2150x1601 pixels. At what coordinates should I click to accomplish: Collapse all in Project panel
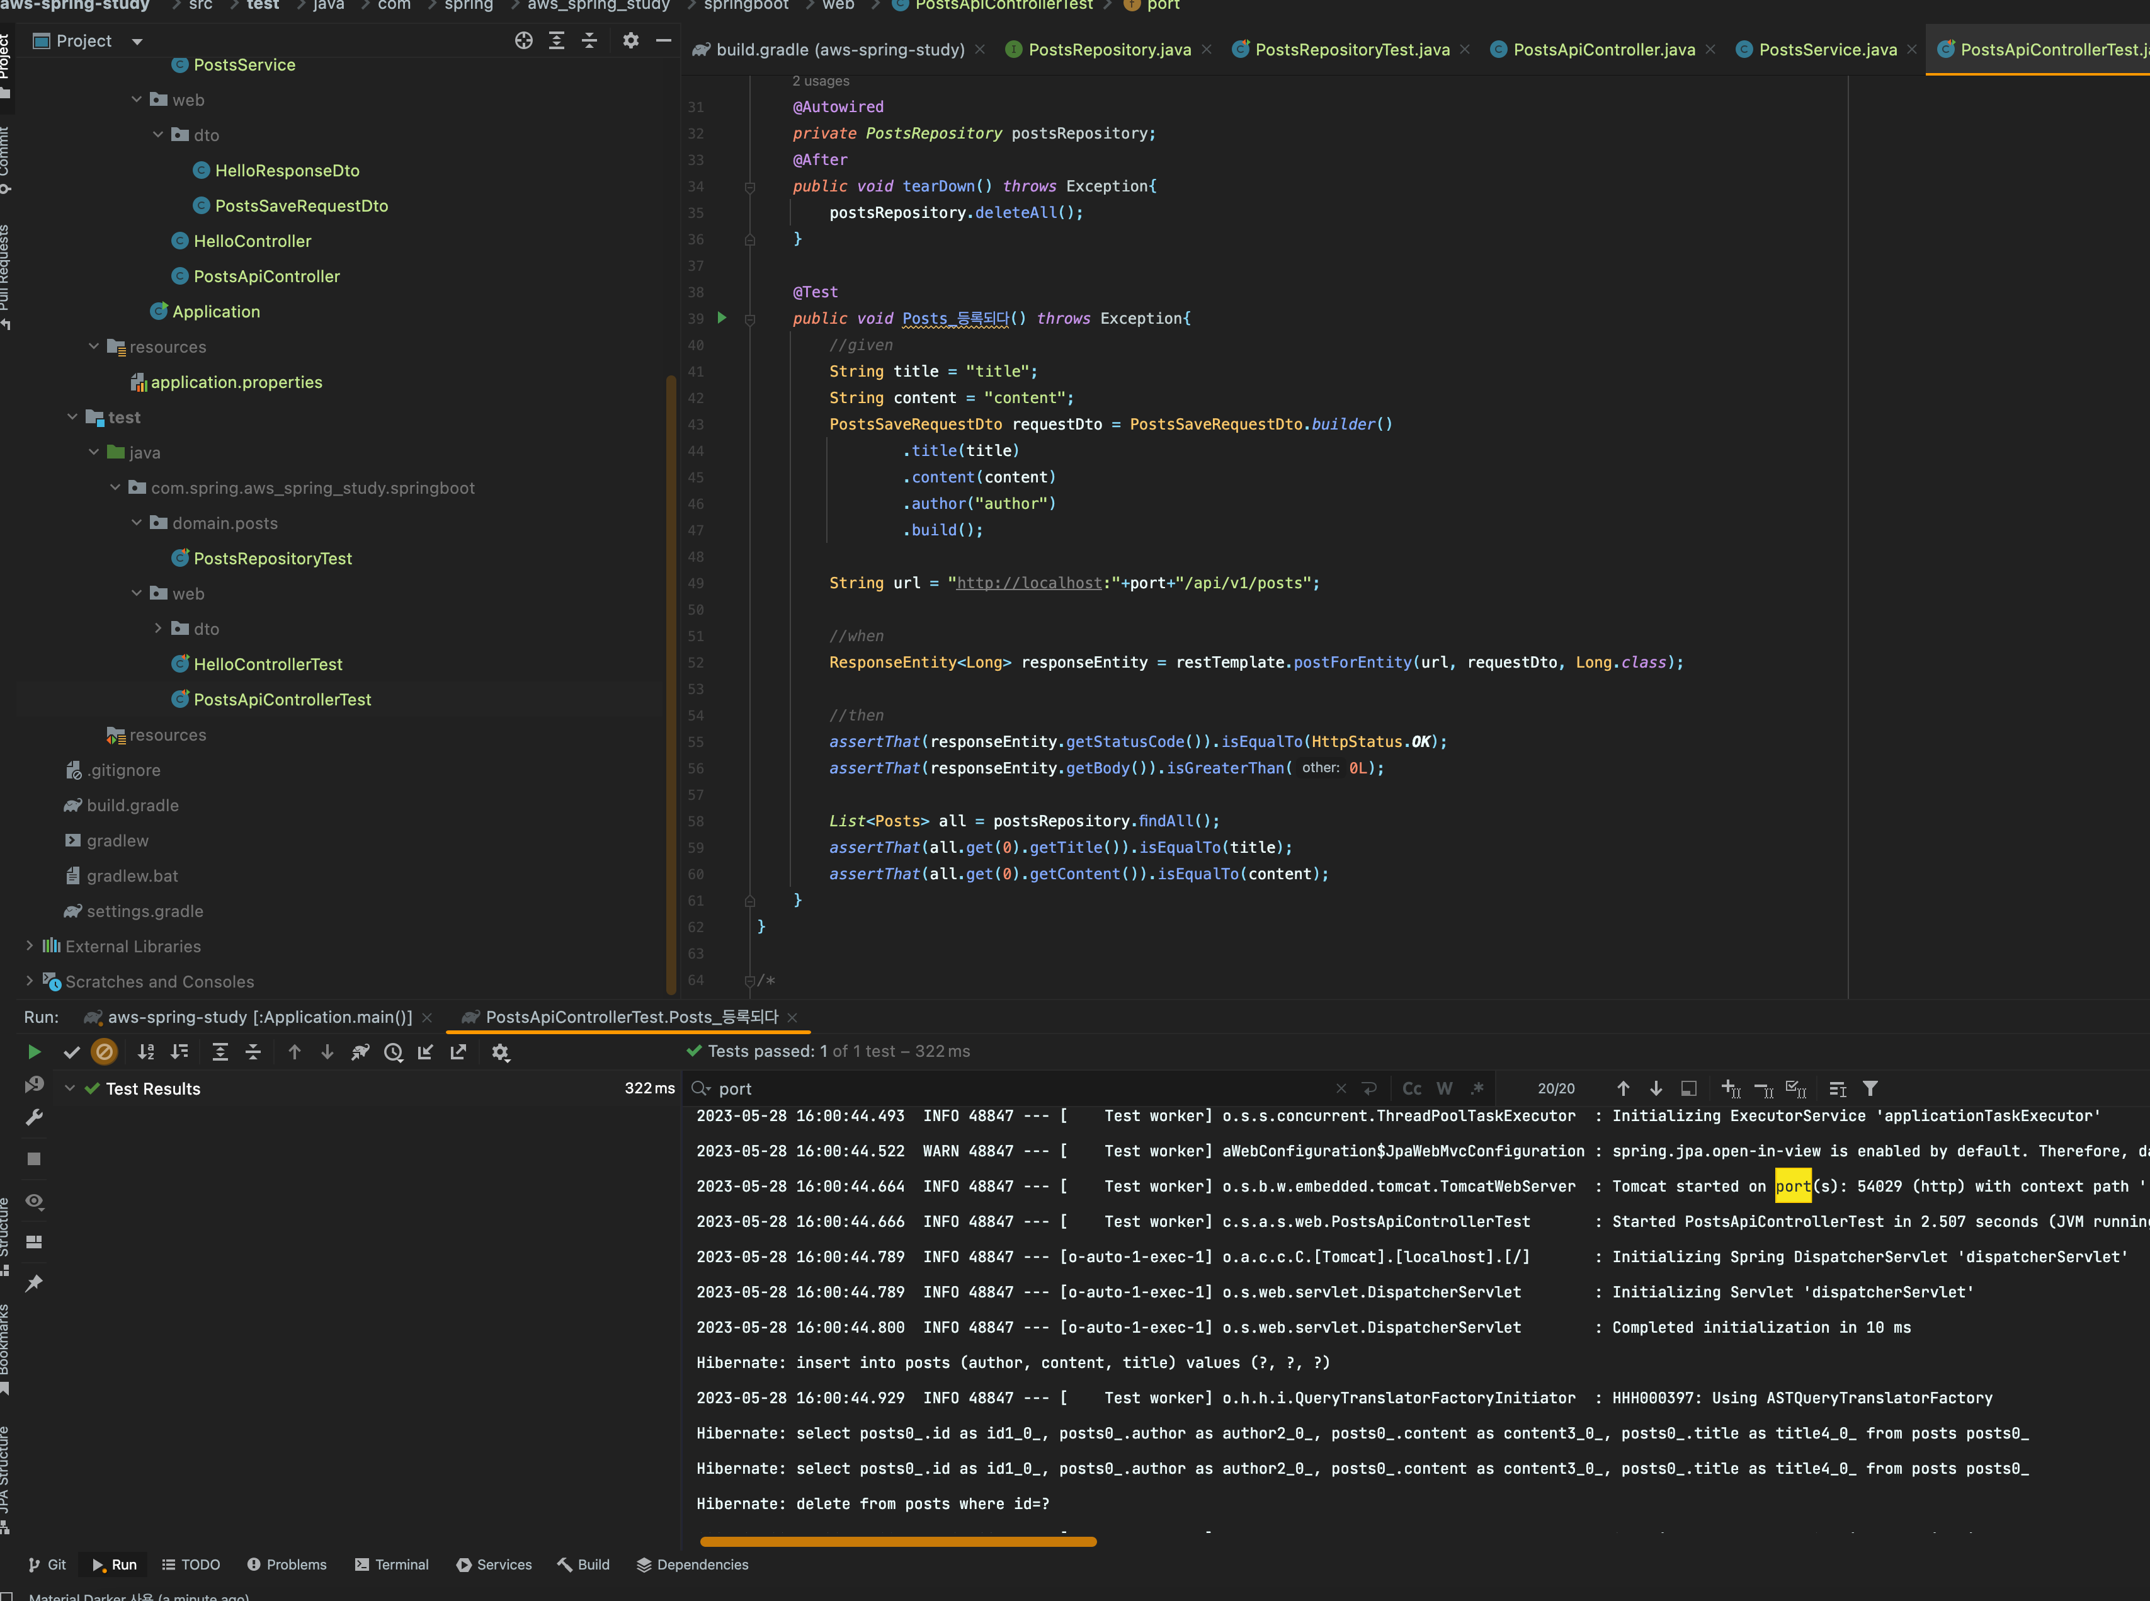(589, 41)
